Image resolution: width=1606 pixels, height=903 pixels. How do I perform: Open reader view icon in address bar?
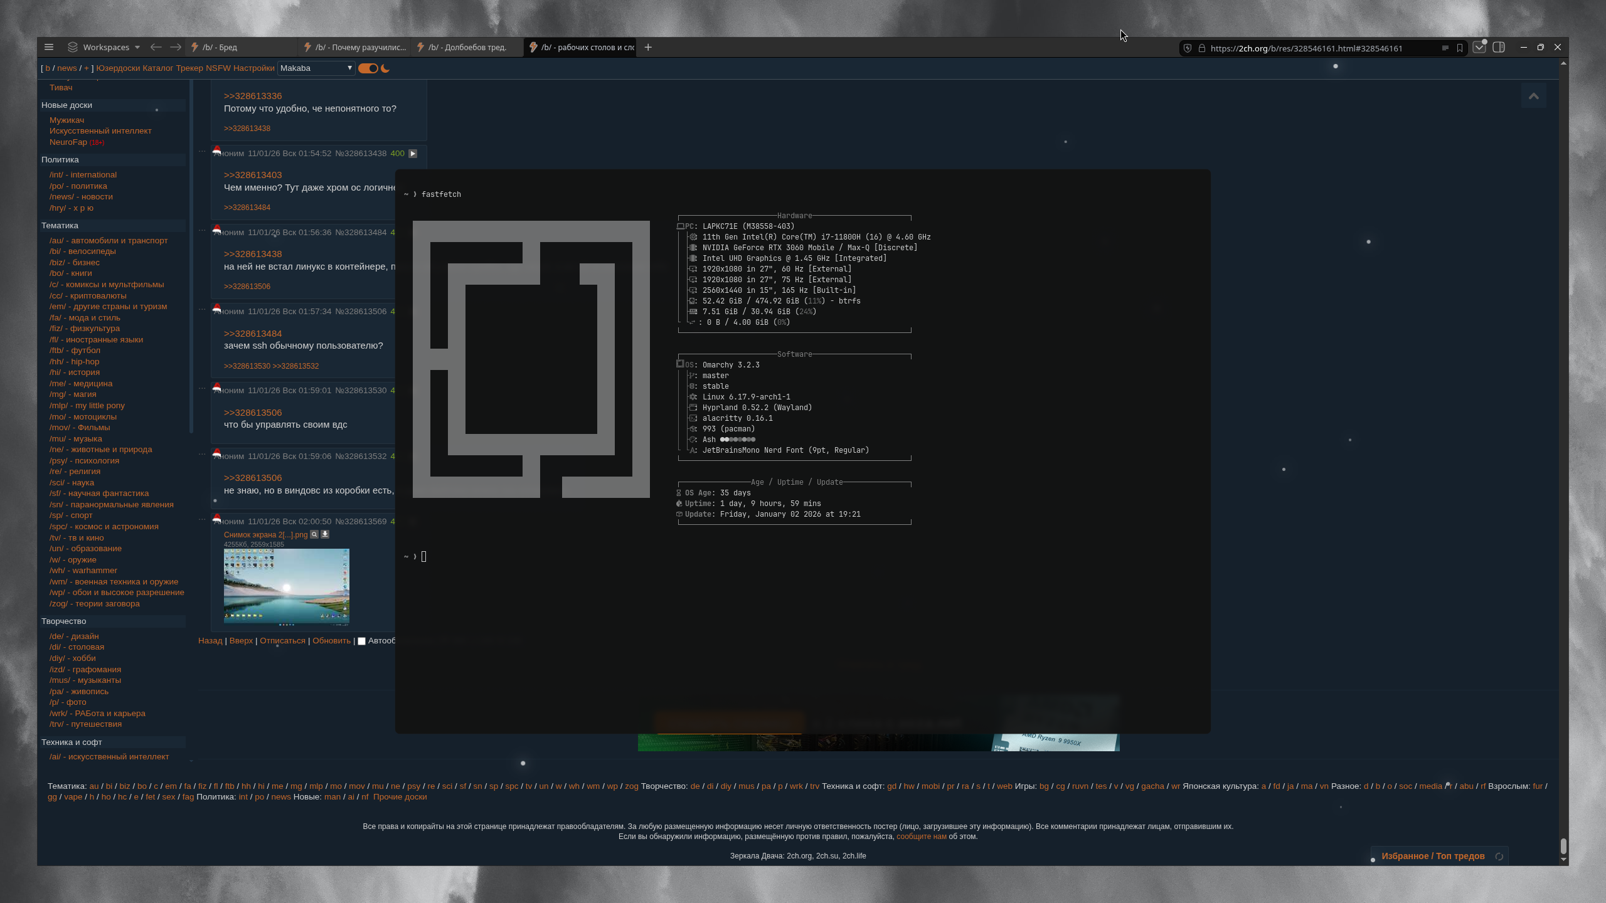tap(1445, 48)
